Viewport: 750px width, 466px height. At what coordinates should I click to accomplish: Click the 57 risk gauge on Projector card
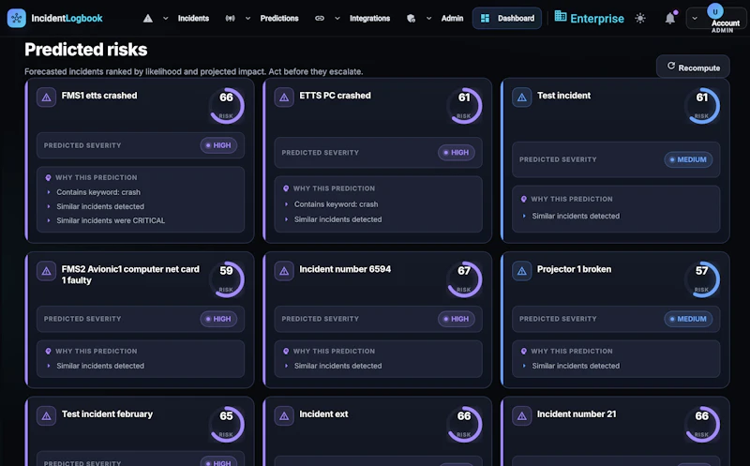(701, 279)
